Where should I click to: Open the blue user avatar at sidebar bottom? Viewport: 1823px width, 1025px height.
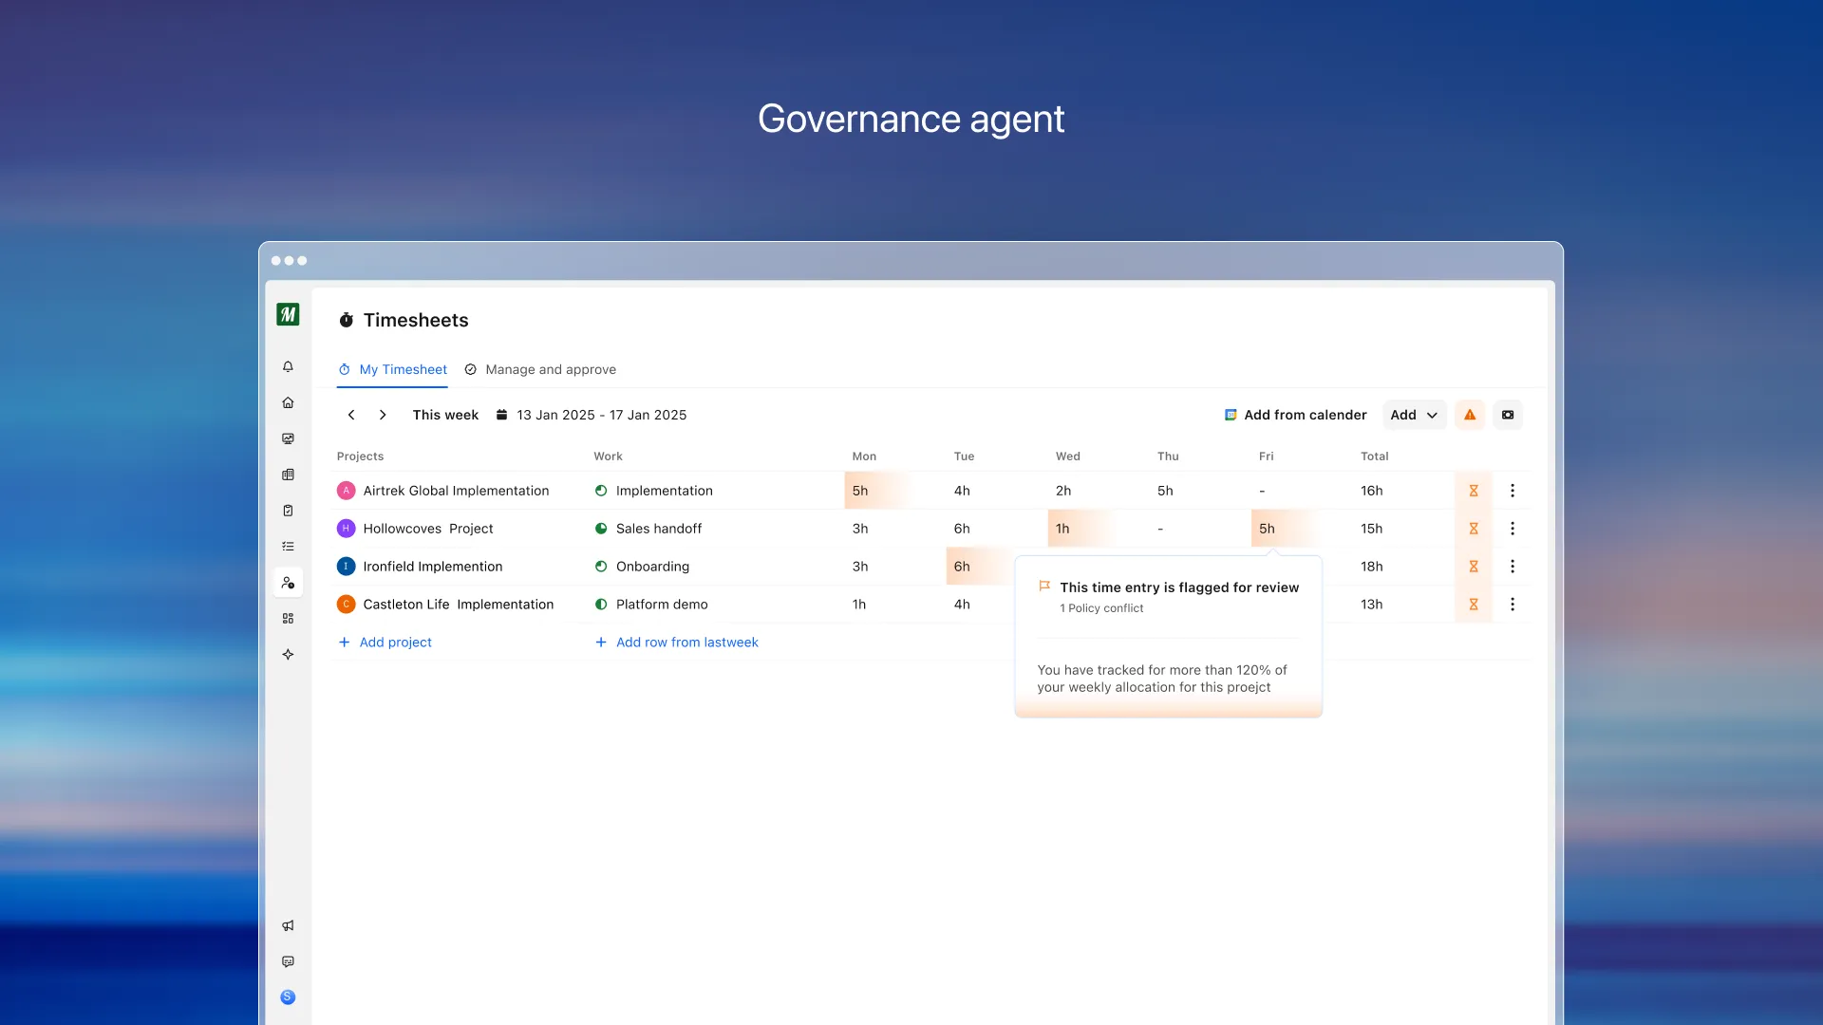pos(288,997)
